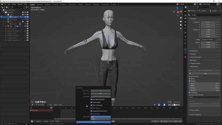The height and width of the screenshot is (125, 222).
Task: Switch to the Modeling workspace tab
Action: (x=48, y=5)
